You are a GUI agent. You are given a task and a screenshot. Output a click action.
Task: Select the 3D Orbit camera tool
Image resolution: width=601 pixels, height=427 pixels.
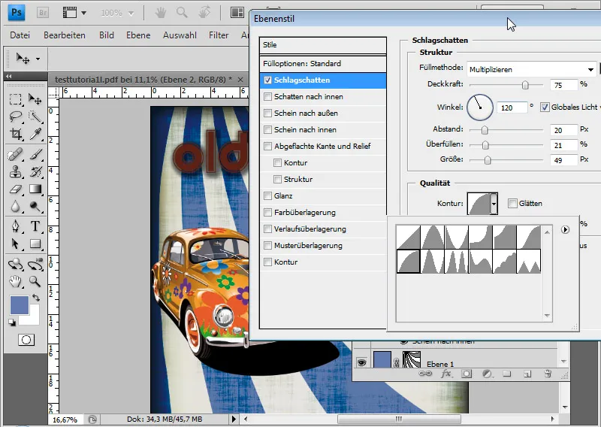coord(35,265)
